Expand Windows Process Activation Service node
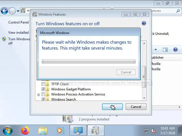The image size is (182, 136). 39,95
